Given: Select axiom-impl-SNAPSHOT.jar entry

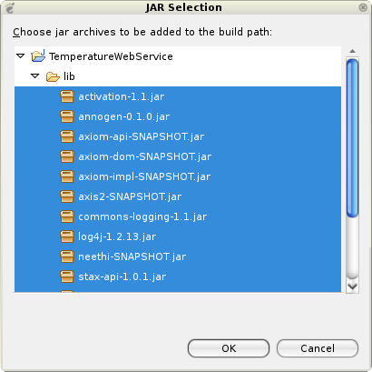Looking at the screenshot, I should [144, 176].
